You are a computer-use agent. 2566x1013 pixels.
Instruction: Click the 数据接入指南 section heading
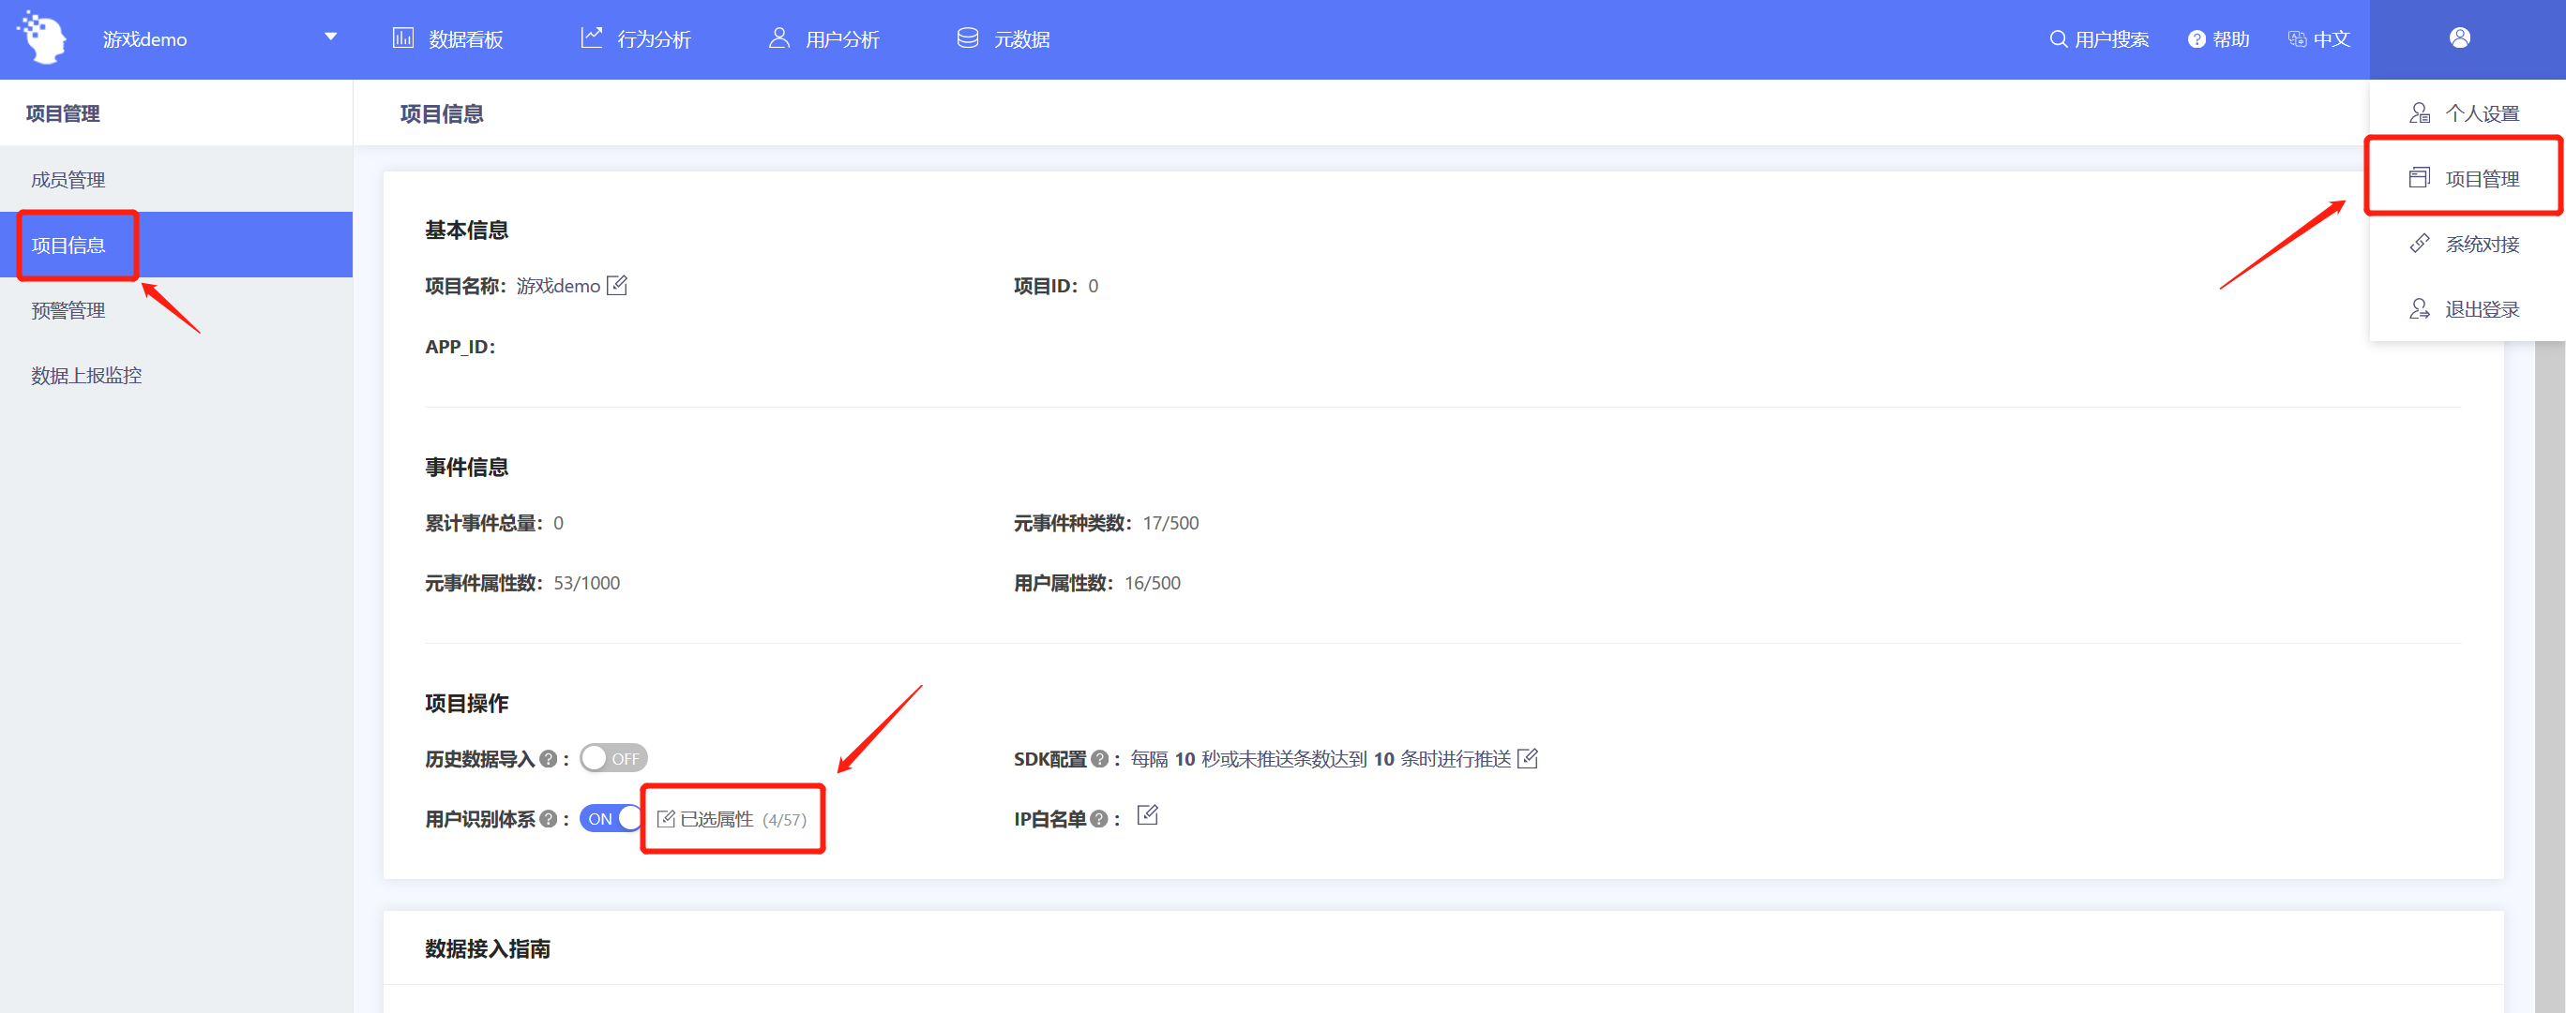[487, 948]
